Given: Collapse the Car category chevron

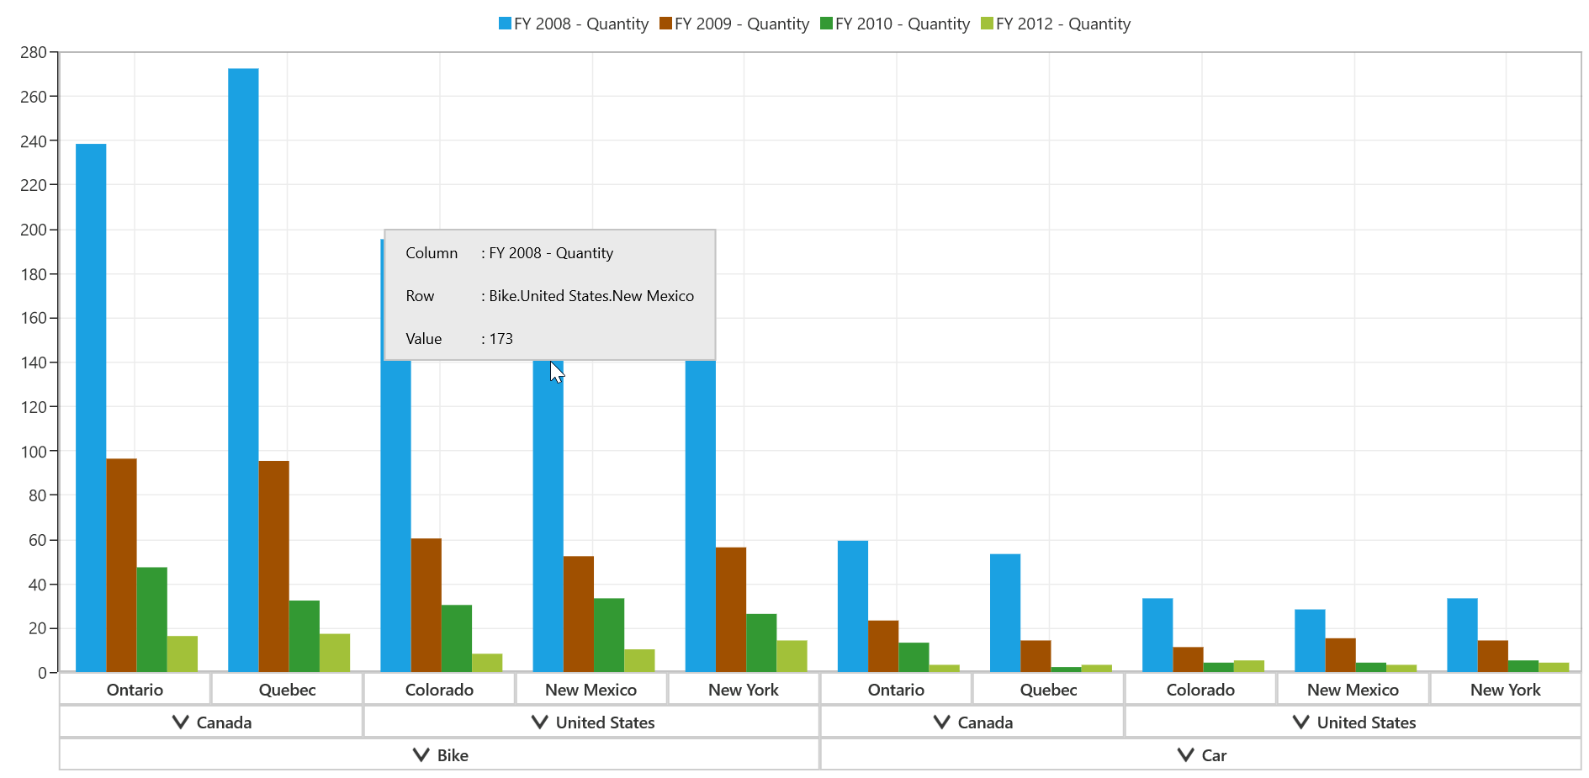Looking at the screenshot, I should (1185, 755).
